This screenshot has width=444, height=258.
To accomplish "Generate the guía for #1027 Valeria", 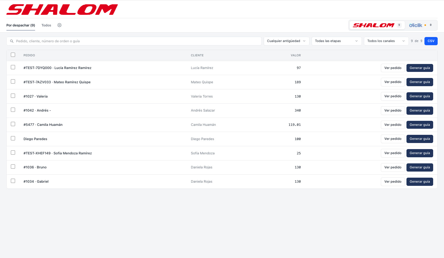I will pos(420,96).
